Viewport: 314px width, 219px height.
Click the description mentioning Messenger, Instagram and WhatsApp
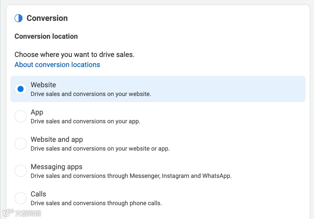131,176
